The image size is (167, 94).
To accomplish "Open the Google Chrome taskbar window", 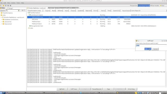I will click(70, 93).
